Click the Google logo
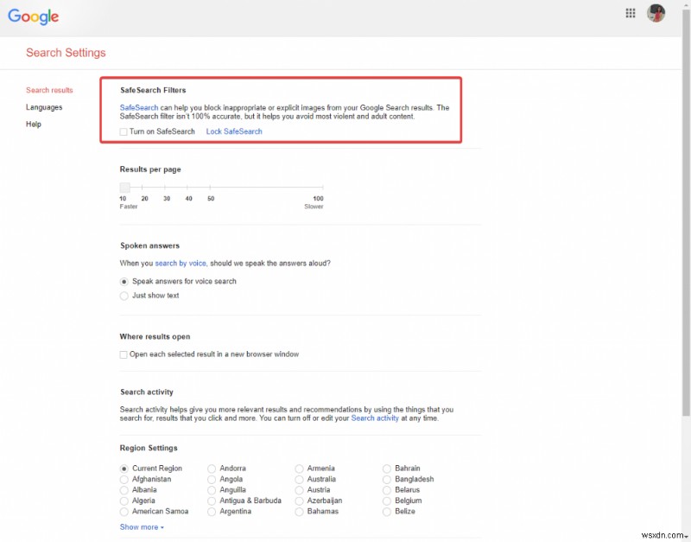691x542 pixels. point(33,16)
